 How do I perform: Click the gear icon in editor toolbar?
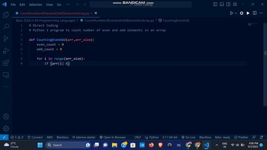click(242, 13)
